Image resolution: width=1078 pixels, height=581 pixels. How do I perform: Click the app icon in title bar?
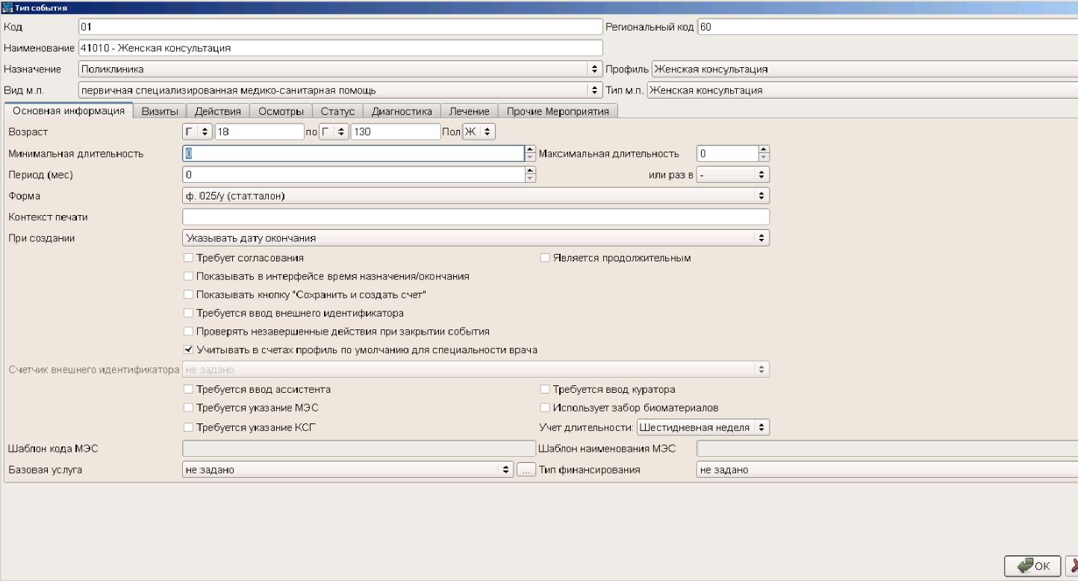[x=7, y=8]
